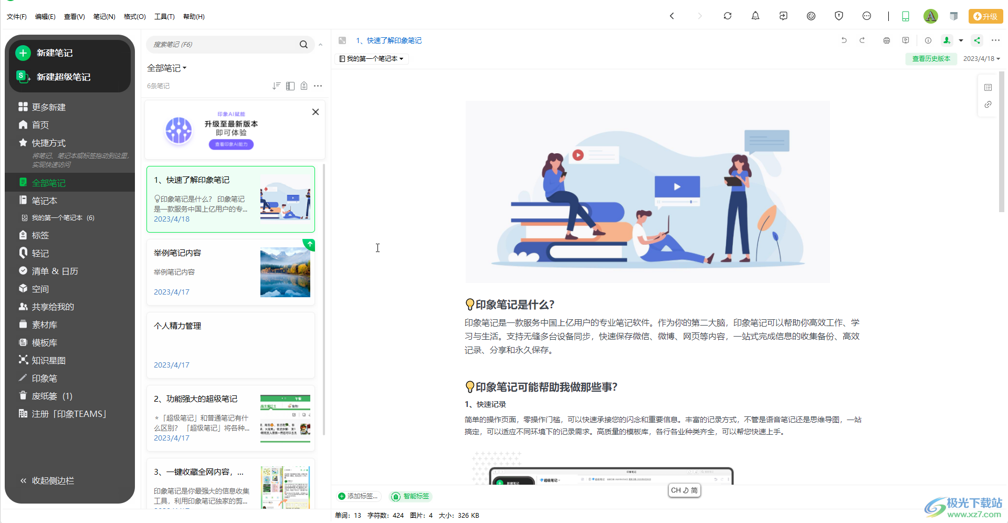This screenshot has height=523, width=1008.
Task: Expand share user dropdown arrow
Action: click(961, 40)
